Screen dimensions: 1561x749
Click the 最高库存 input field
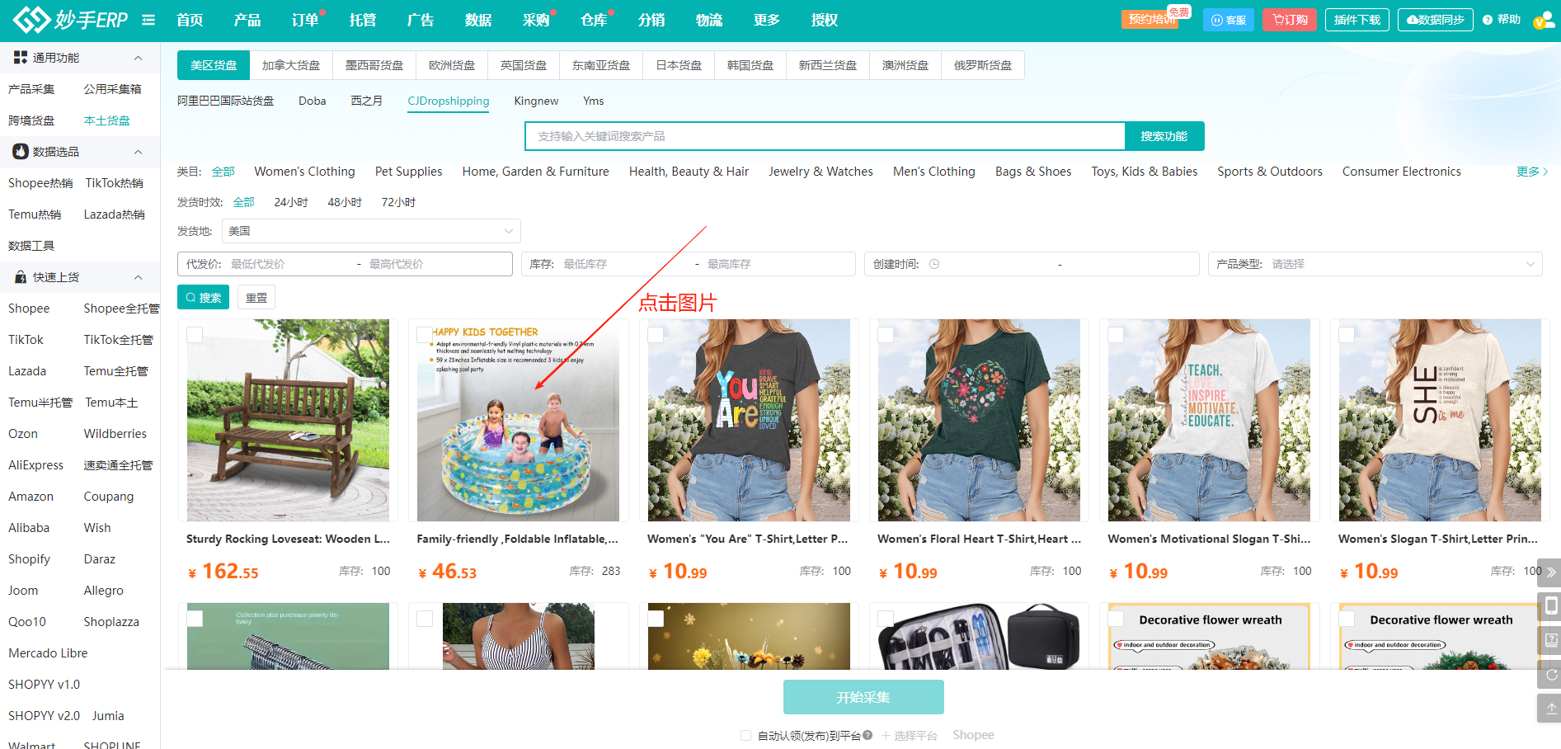click(x=775, y=264)
